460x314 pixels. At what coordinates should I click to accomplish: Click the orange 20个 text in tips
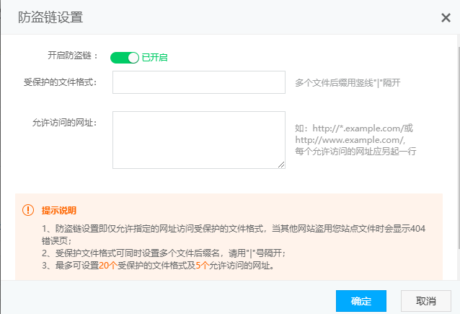click(x=110, y=266)
